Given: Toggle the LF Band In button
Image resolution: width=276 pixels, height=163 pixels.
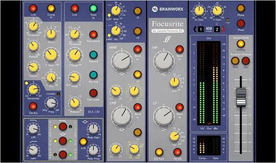Looking at the screenshot, I should click(179, 107).
